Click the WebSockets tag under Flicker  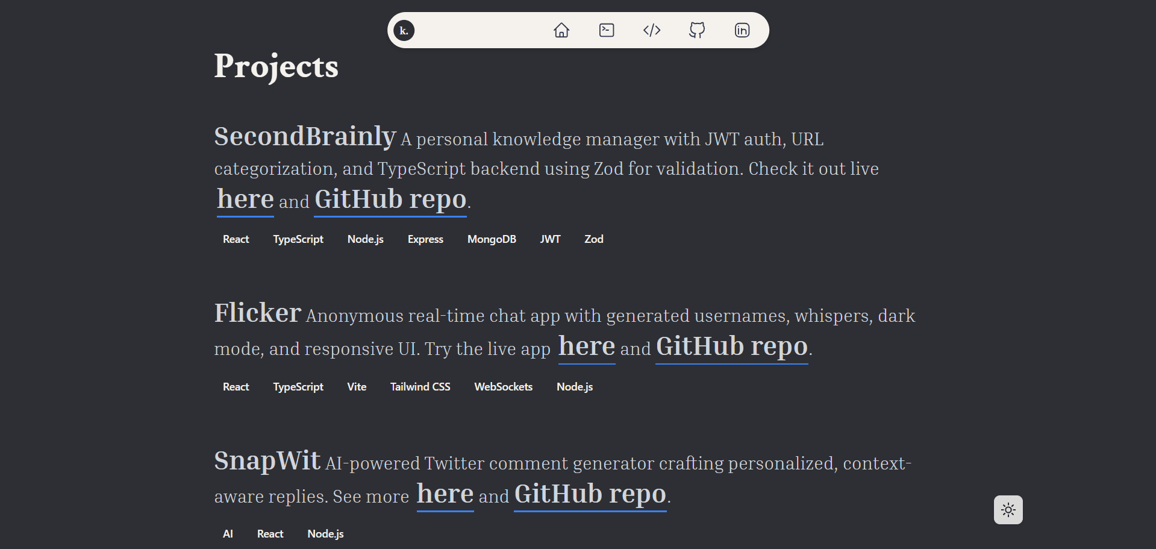coord(503,387)
